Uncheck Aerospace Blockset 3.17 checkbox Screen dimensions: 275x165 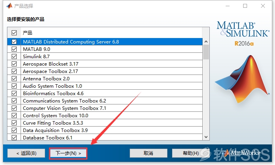[x=14, y=64]
